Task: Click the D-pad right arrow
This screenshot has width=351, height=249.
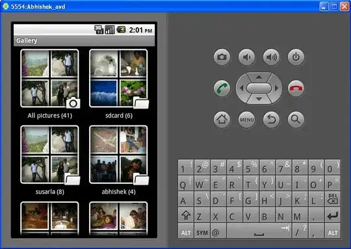Action: click(277, 88)
